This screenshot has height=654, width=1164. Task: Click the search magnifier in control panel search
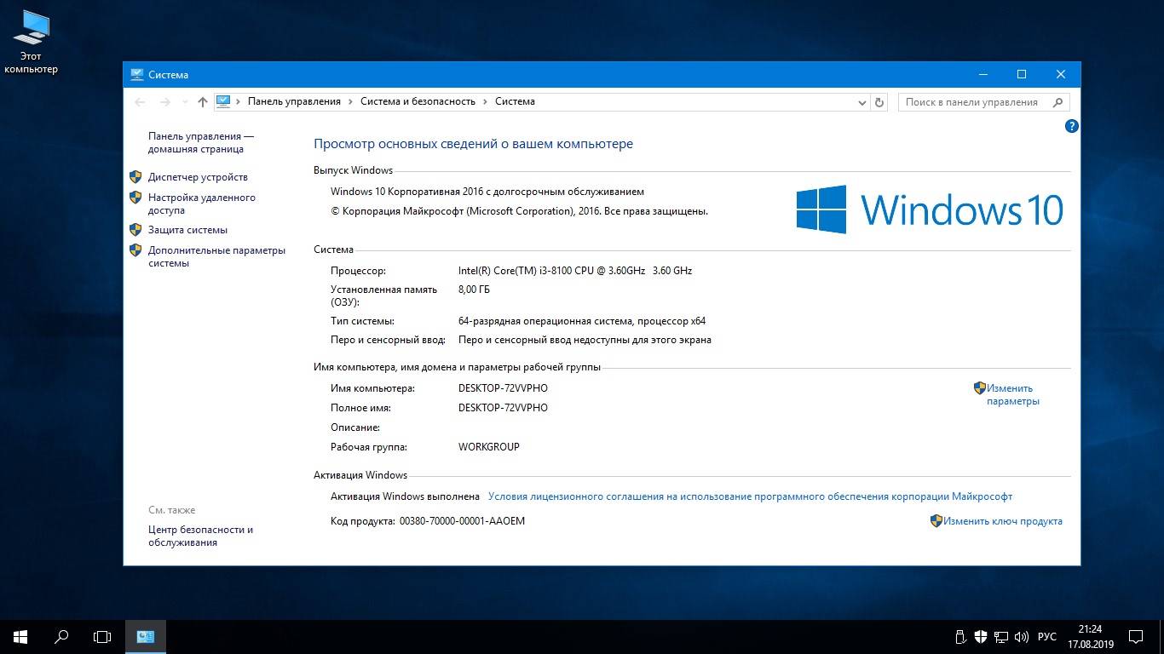(x=1057, y=102)
